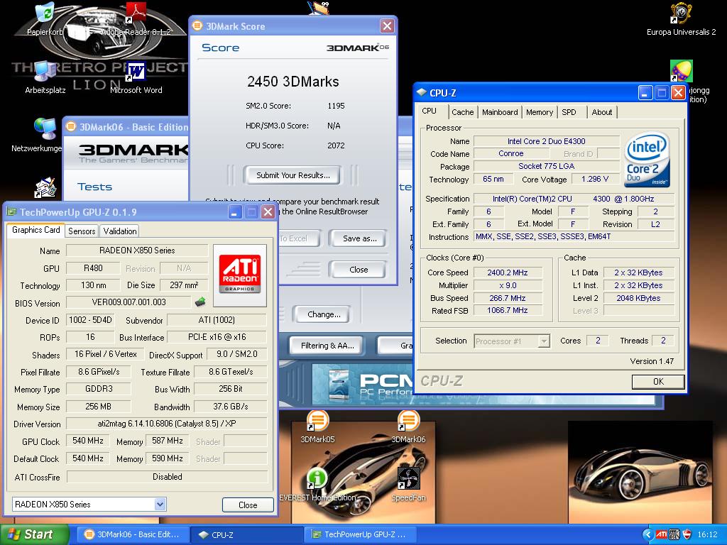
Task: Open EVEREST Home Edition shortcut
Action: click(317, 479)
